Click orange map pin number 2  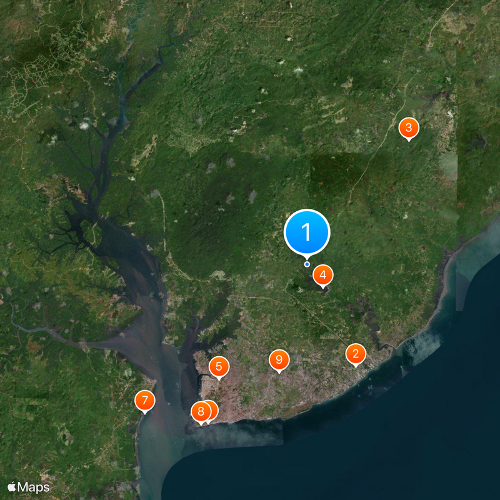pos(356,354)
